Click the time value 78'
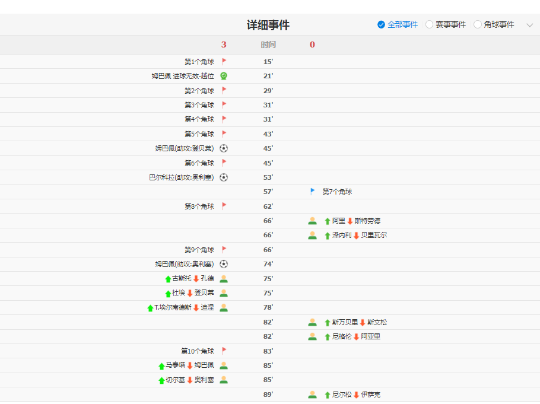This screenshot has width=540, height=404. (x=268, y=307)
